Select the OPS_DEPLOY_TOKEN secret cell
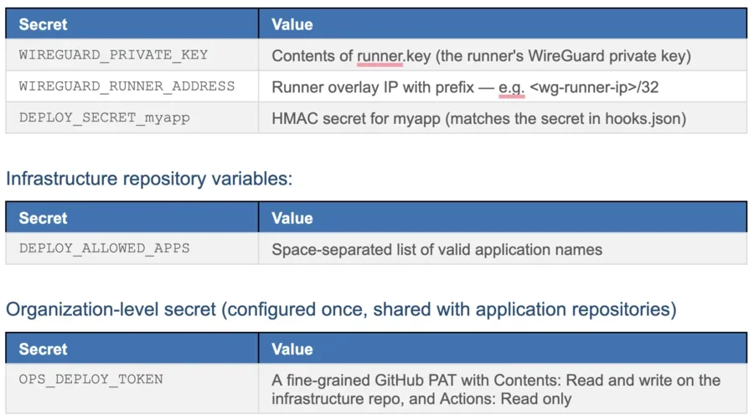The width and height of the screenshot is (754, 420). click(91, 379)
